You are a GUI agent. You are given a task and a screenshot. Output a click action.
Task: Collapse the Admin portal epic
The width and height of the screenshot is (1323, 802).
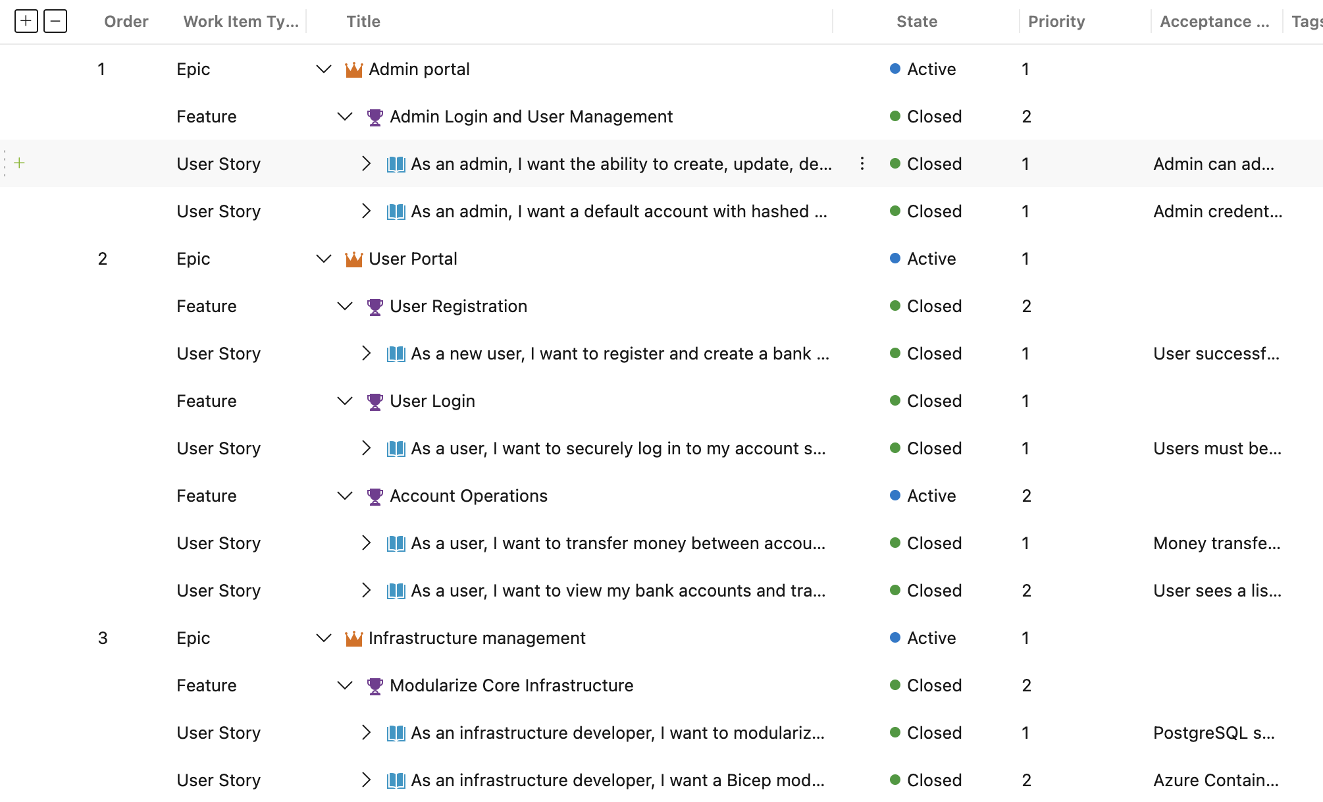click(323, 69)
